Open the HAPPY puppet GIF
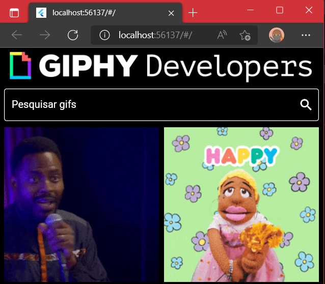The height and width of the screenshot is (284, 325). click(x=241, y=205)
